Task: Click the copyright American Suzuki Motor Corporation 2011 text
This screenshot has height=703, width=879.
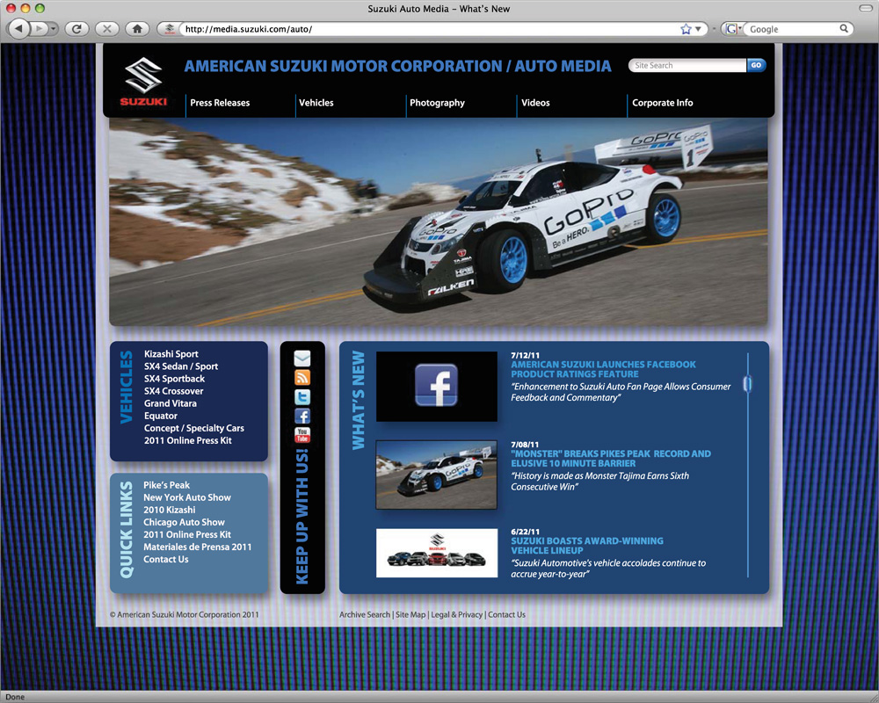Action: click(185, 614)
